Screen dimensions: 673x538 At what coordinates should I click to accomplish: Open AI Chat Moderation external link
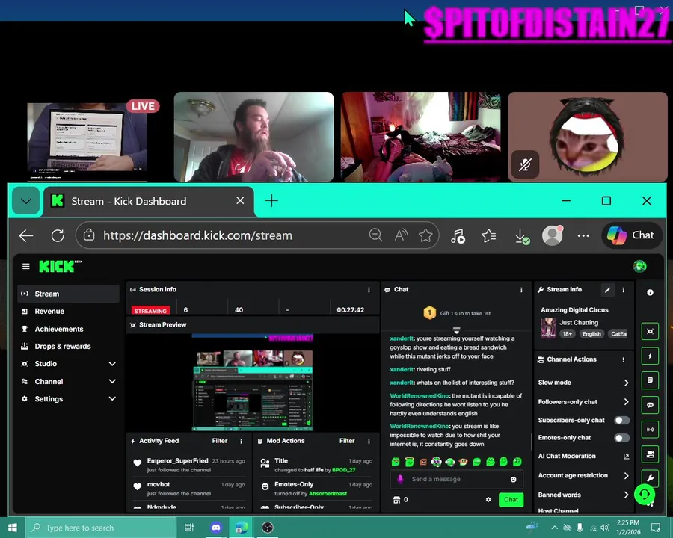(626, 457)
